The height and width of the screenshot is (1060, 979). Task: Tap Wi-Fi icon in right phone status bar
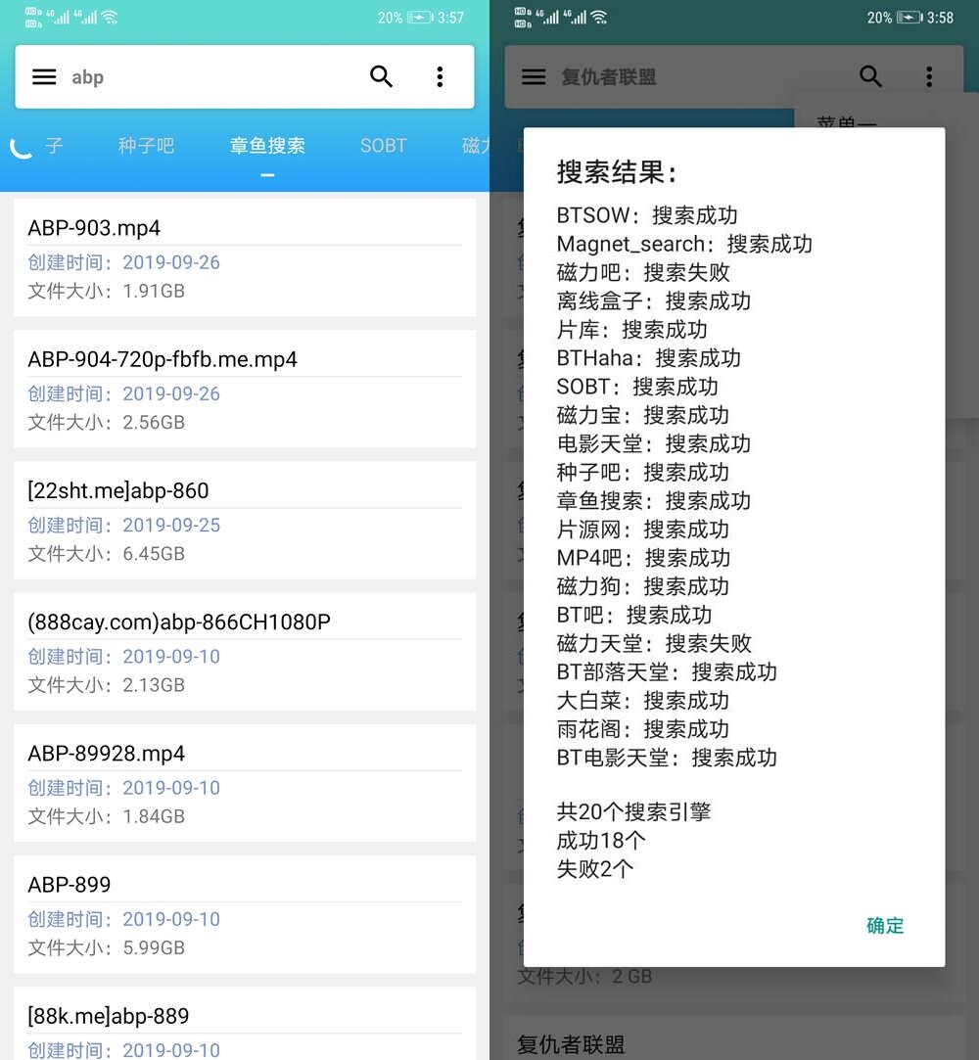click(x=599, y=17)
